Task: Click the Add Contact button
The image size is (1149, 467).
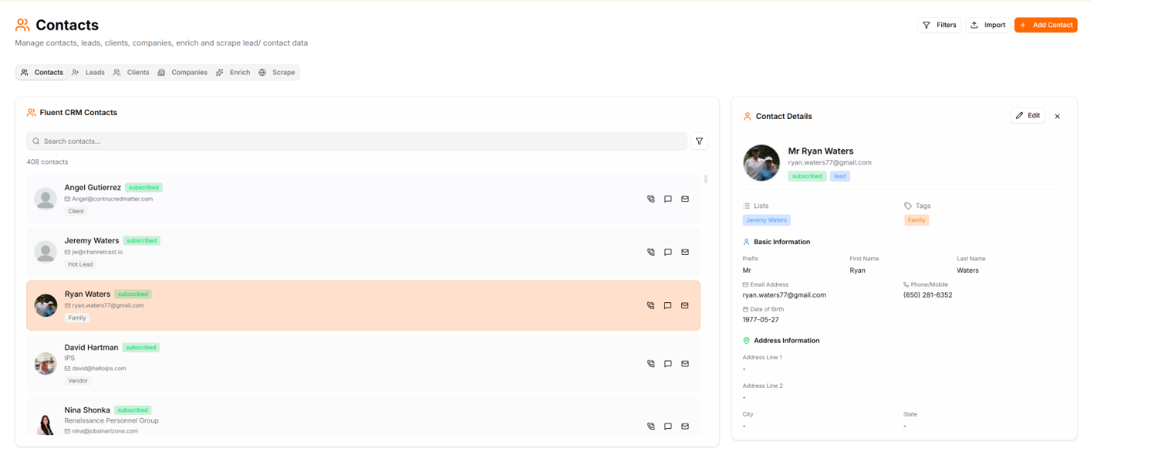Action: [x=1045, y=25]
